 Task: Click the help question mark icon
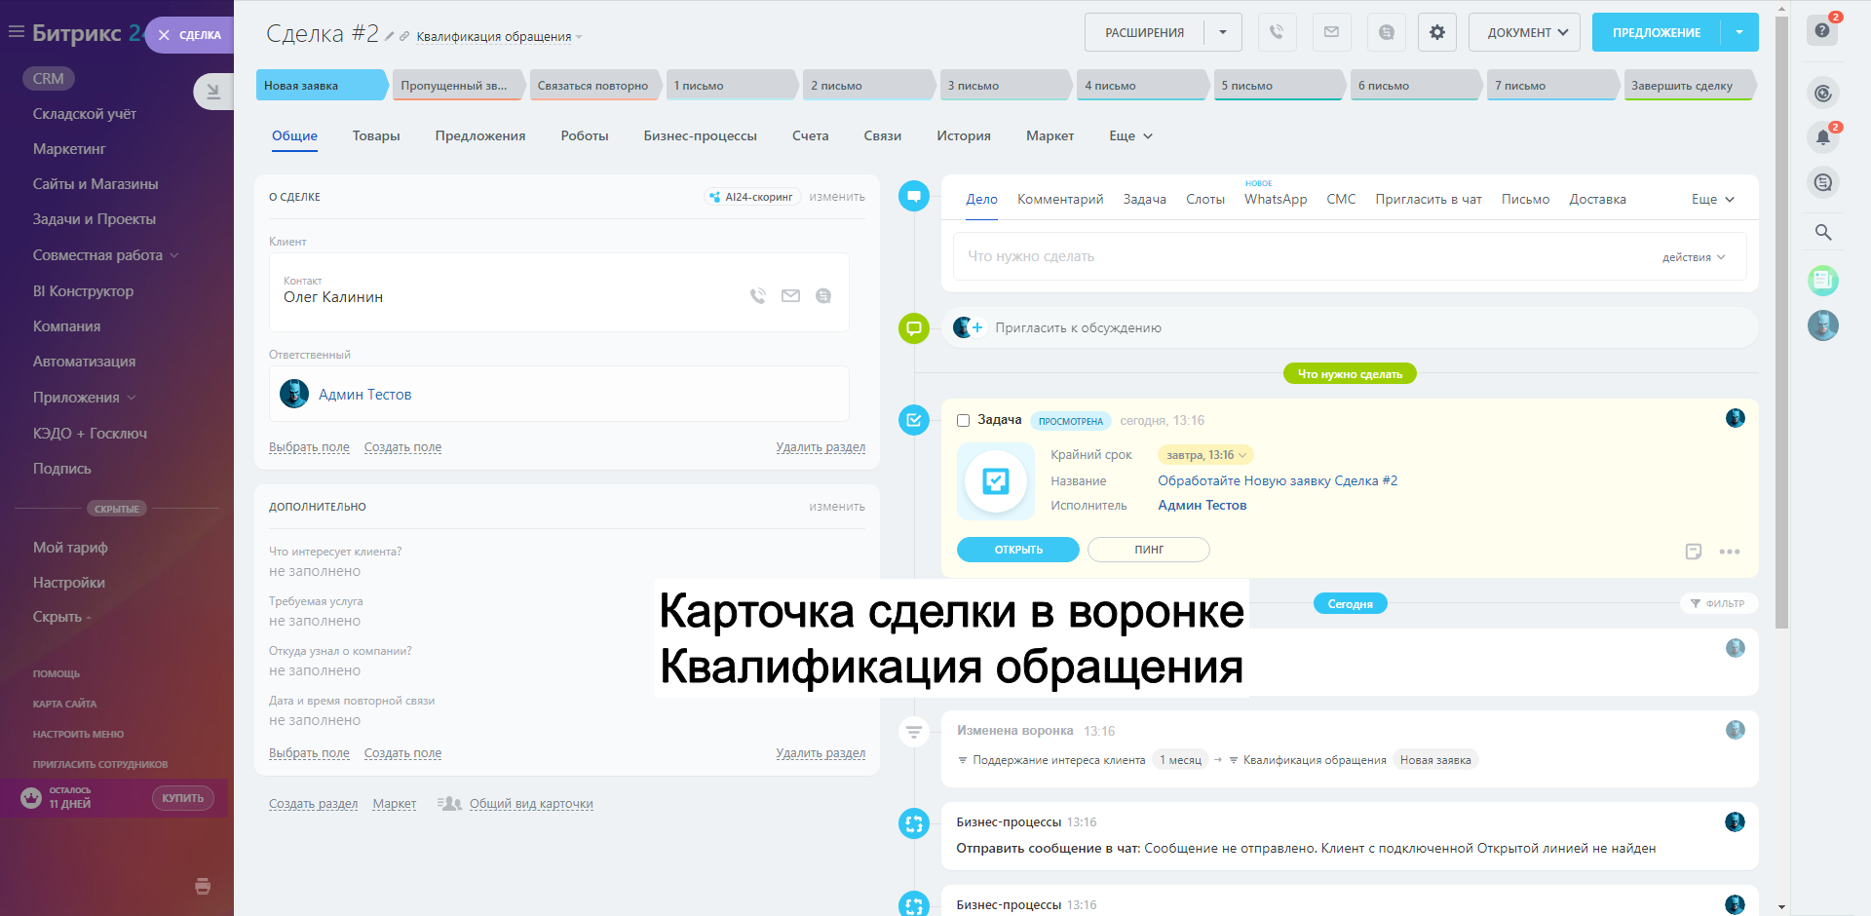pos(1821,30)
